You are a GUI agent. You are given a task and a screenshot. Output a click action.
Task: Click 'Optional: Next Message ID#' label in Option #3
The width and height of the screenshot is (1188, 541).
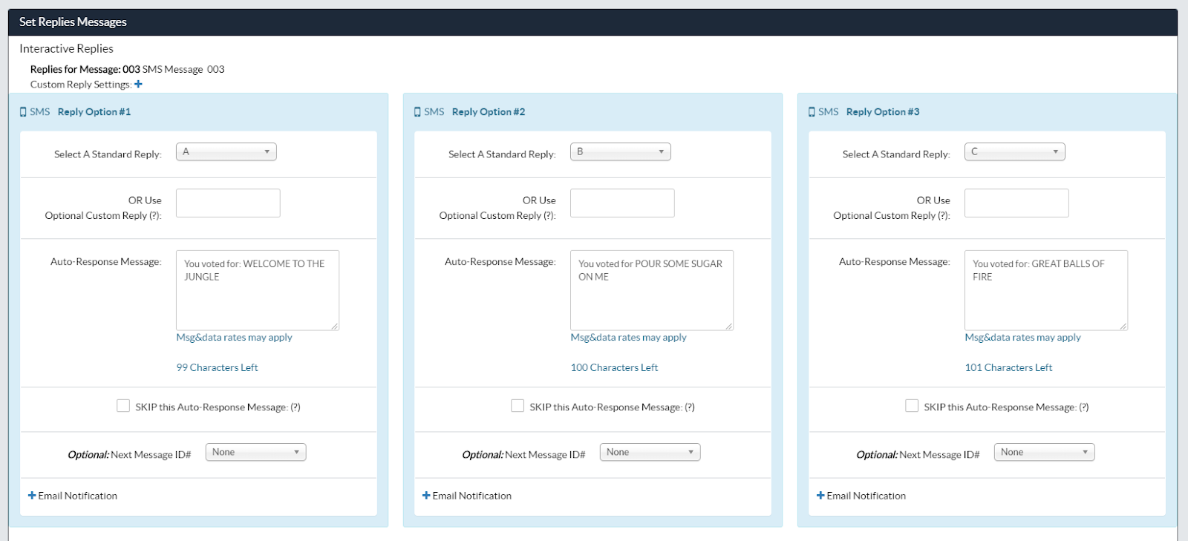click(x=918, y=455)
